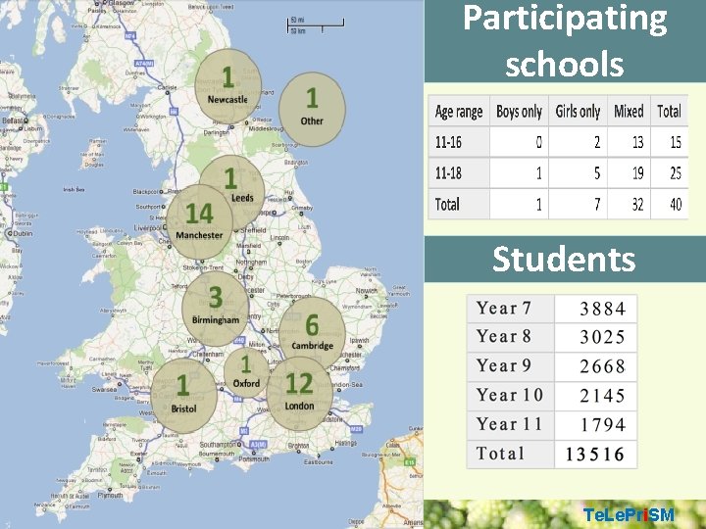
Task: Select the students total value 13516
Action: [596, 454]
